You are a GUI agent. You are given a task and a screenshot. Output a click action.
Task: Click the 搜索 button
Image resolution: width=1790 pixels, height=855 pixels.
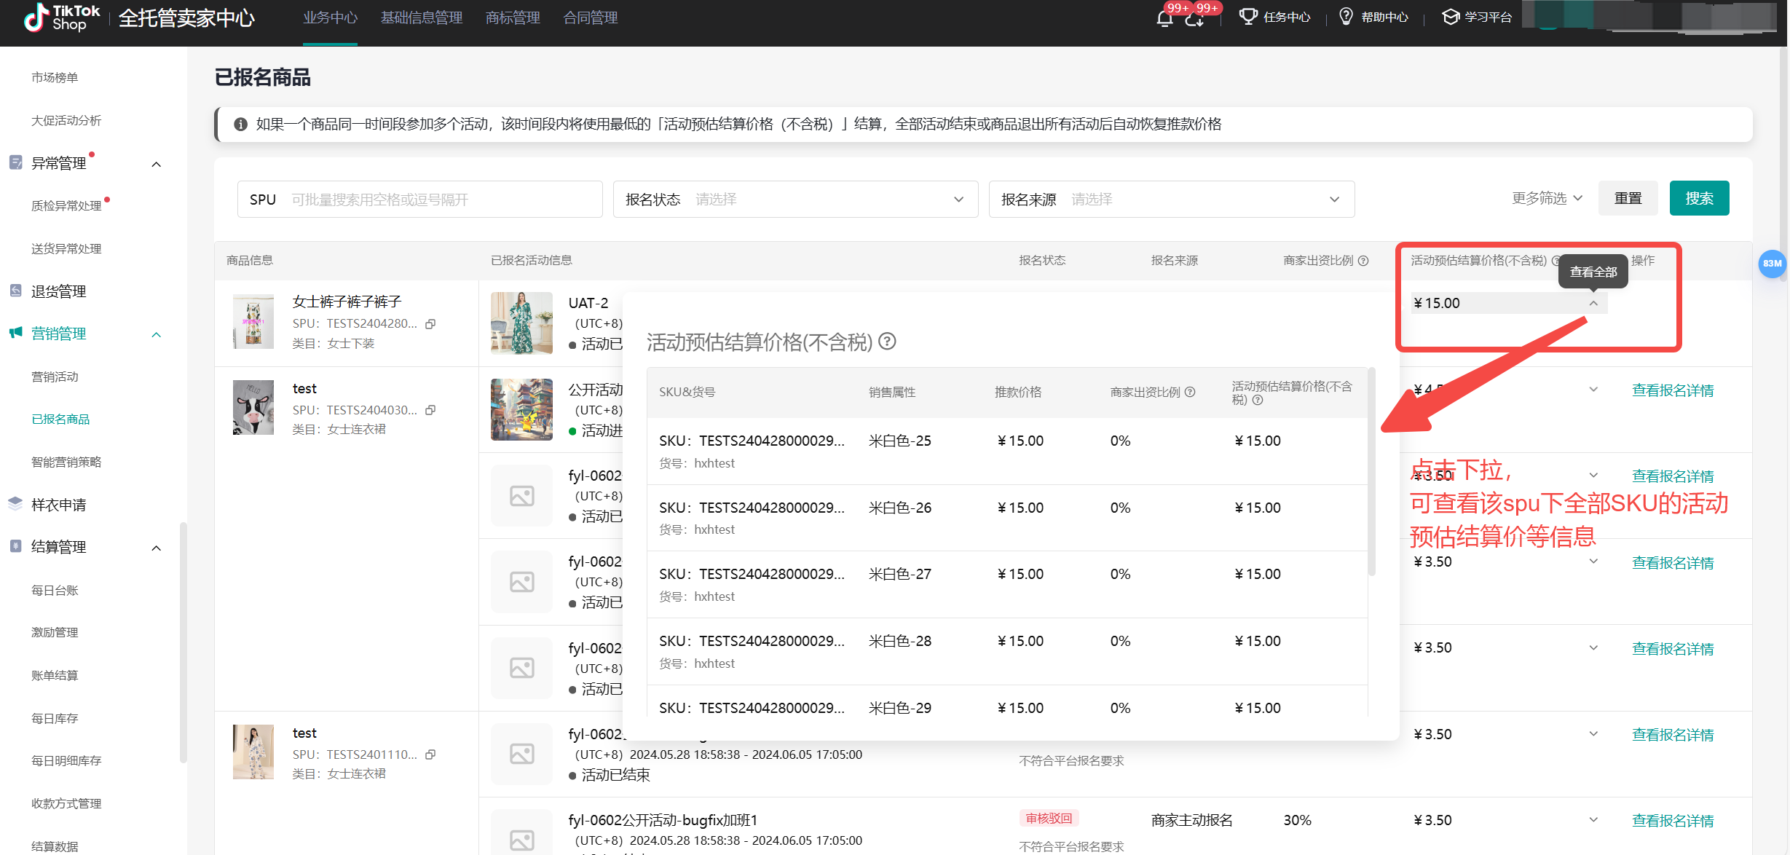tap(1699, 198)
